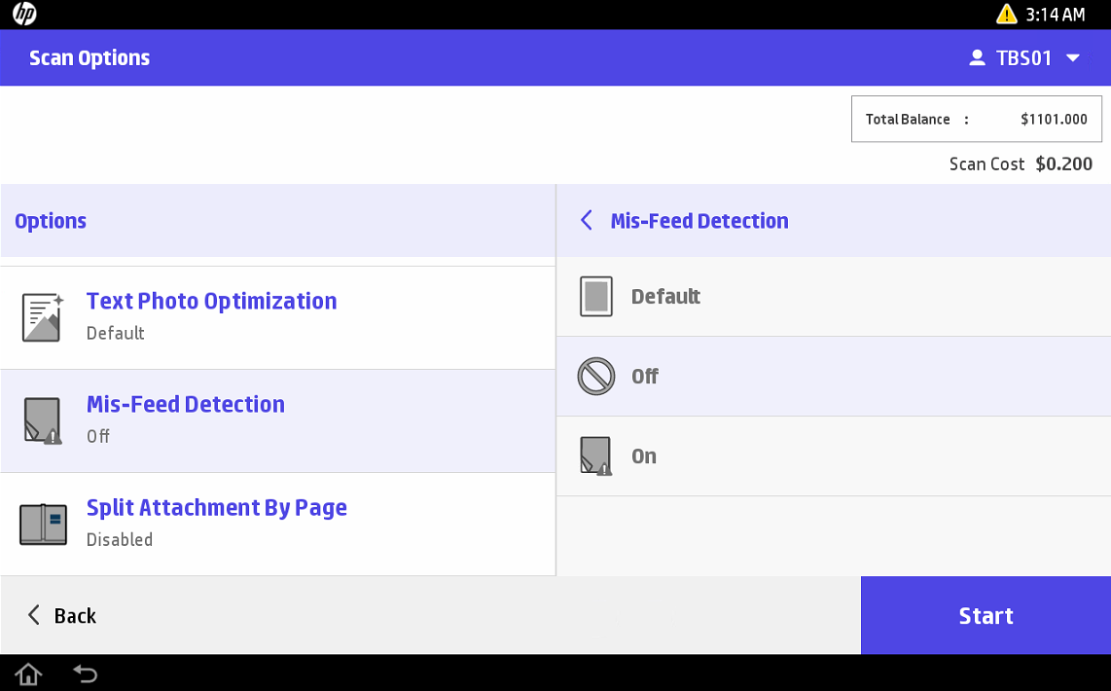Image resolution: width=1111 pixels, height=691 pixels.
Task: Open Split Attachment By Page settings
Action: pos(216,508)
